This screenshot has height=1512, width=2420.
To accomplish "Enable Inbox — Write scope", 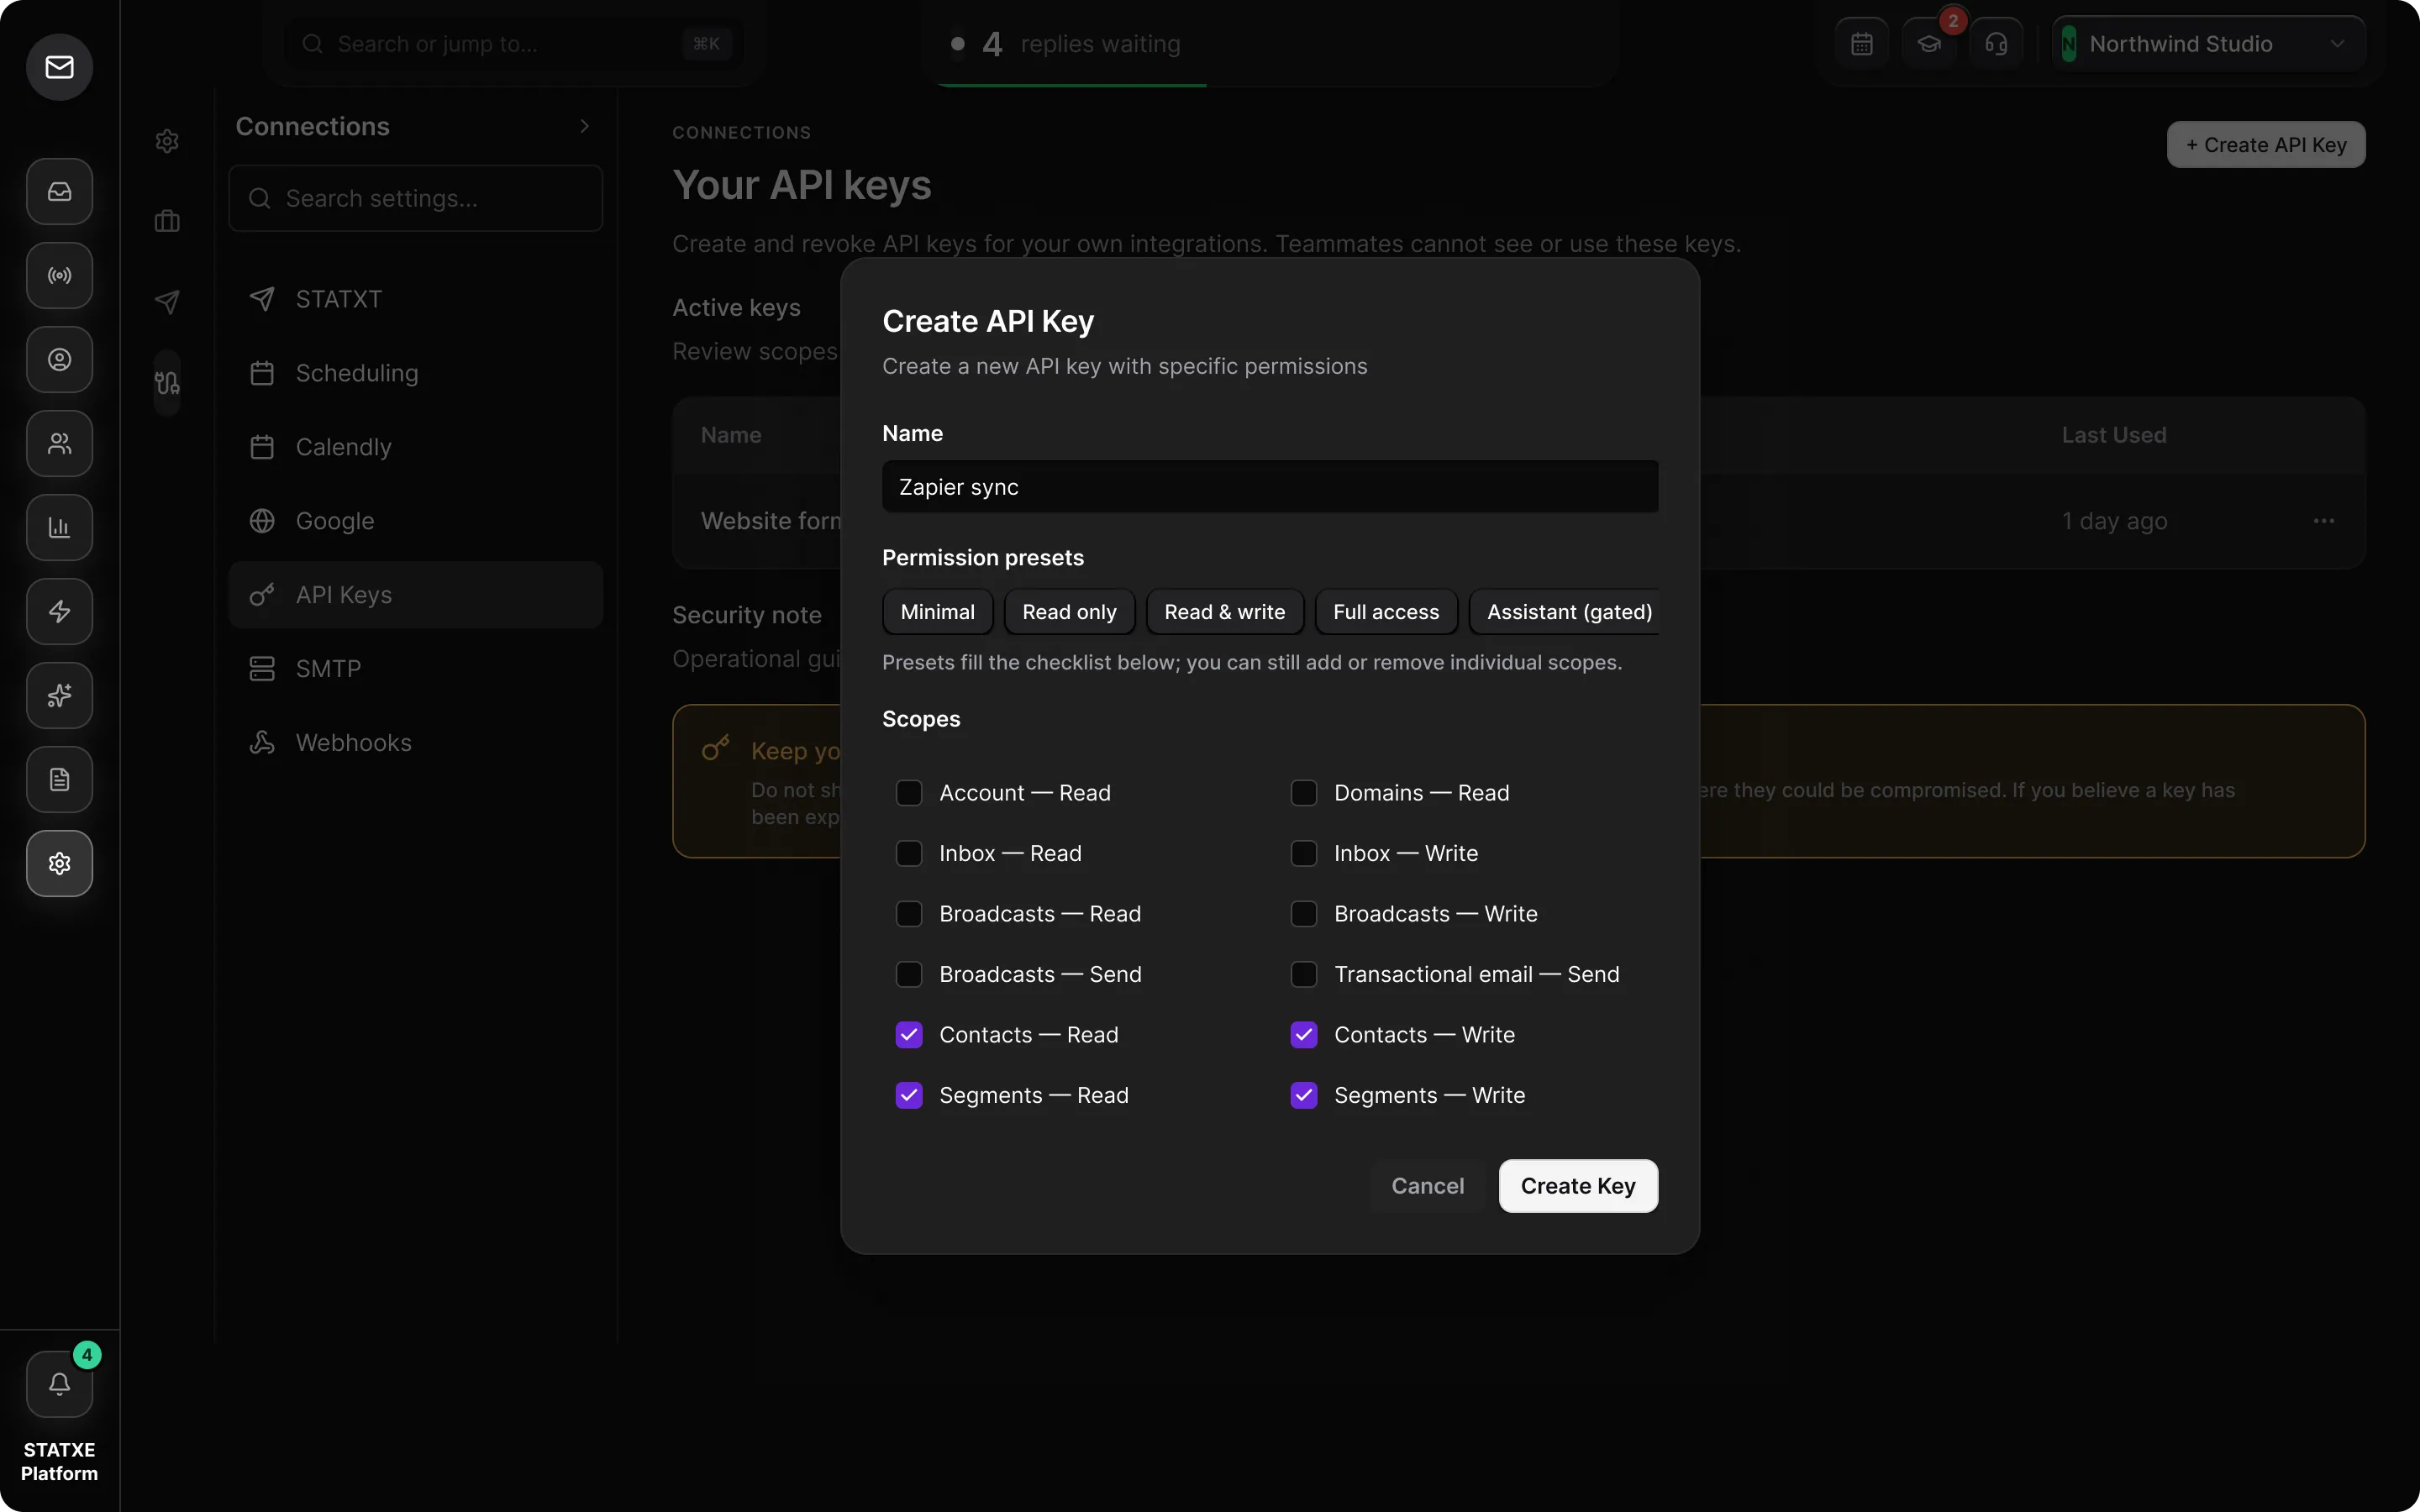I will 1304,853.
